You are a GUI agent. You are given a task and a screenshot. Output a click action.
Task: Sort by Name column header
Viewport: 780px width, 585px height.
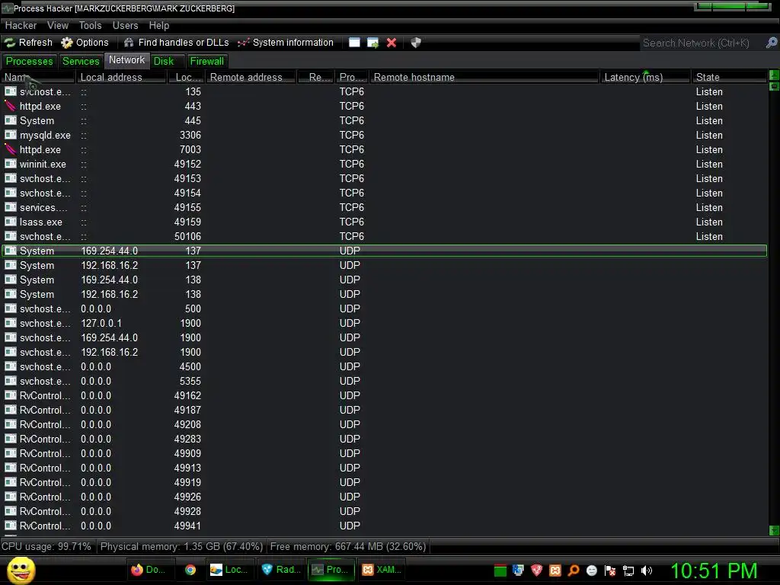click(x=38, y=77)
